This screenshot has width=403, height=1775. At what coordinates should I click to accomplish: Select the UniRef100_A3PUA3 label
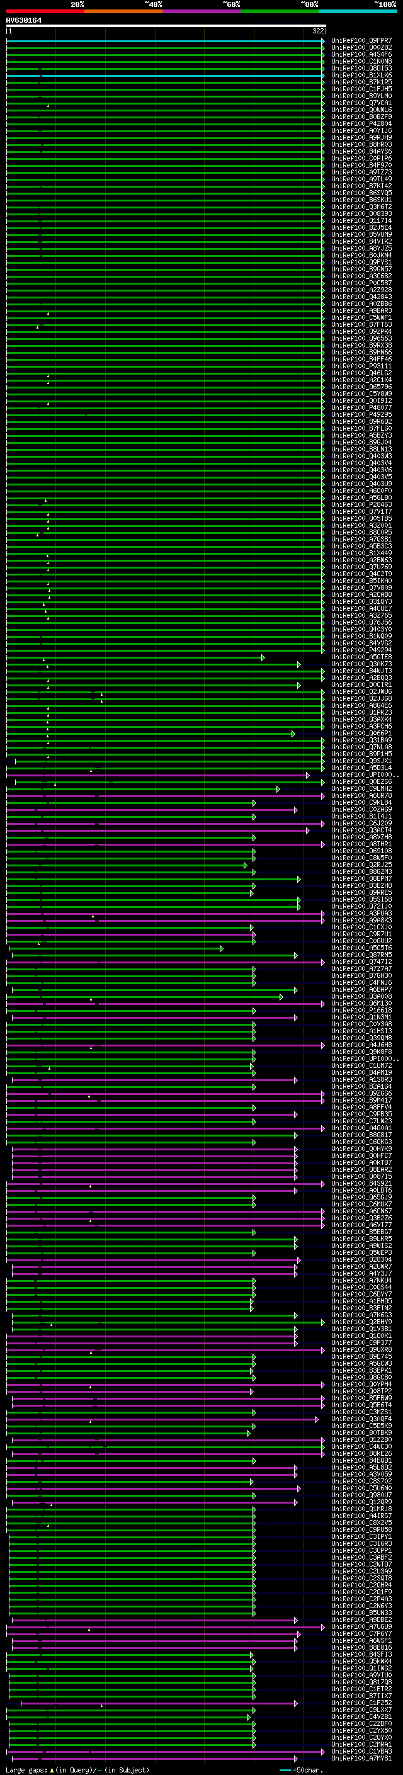pyautogui.click(x=361, y=914)
